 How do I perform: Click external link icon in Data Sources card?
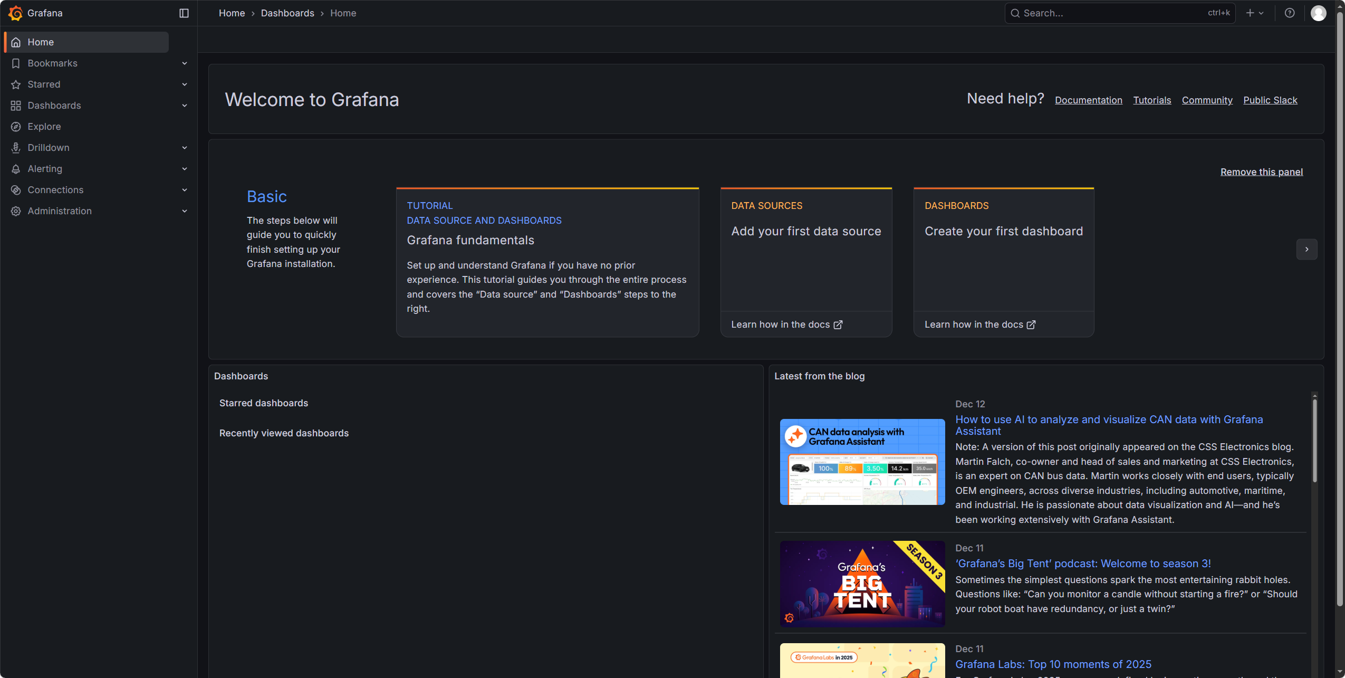pos(838,325)
